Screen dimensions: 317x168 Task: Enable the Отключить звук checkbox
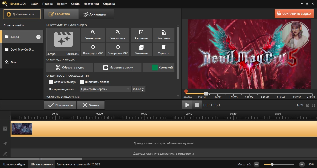pyautogui.click(x=51, y=82)
